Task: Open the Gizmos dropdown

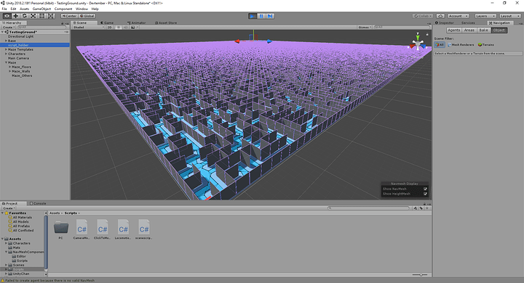Action: tap(365, 28)
